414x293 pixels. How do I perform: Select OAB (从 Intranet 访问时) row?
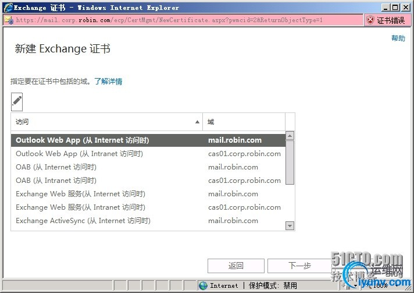[148, 181]
